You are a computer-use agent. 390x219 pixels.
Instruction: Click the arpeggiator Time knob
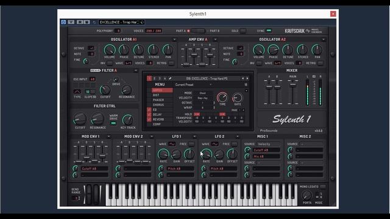222,97
